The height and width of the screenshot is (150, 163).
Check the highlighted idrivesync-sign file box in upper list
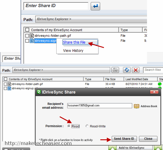point(27,41)
